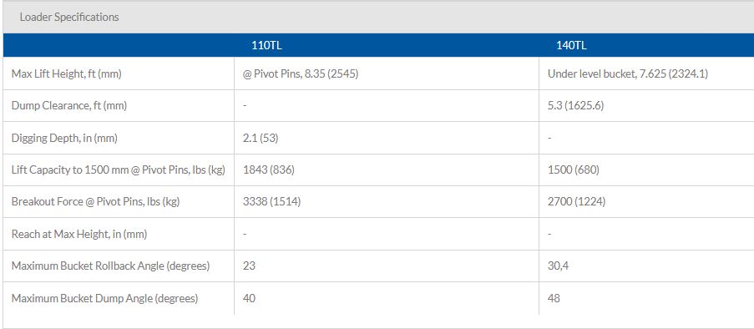Click the 2.1 (53) digging depth value

pos(261,138)
